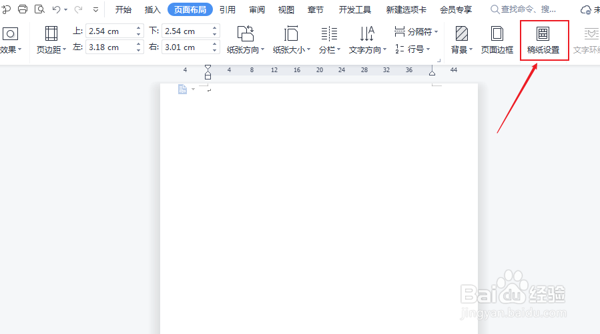Open the 纸张方向 orientation dropdown
600x334 pixels.
[x=246, y=39]
